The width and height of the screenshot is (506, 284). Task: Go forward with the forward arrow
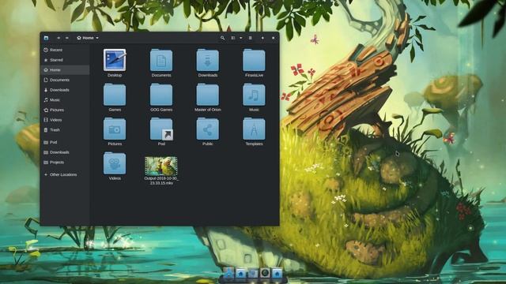point(66,38)
